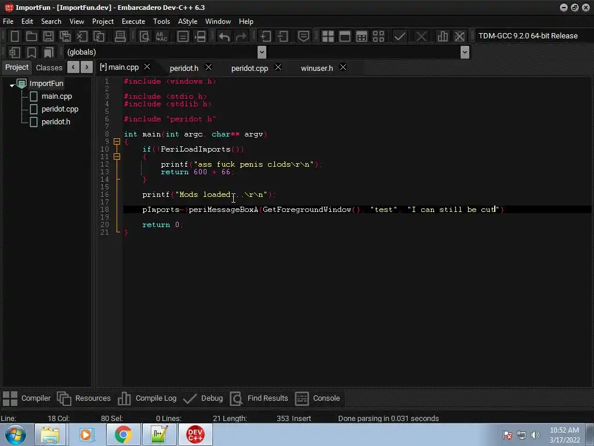Screen dimensions: 594x446
Task: Open the Find magnifier tool
Action: point(144,37)
